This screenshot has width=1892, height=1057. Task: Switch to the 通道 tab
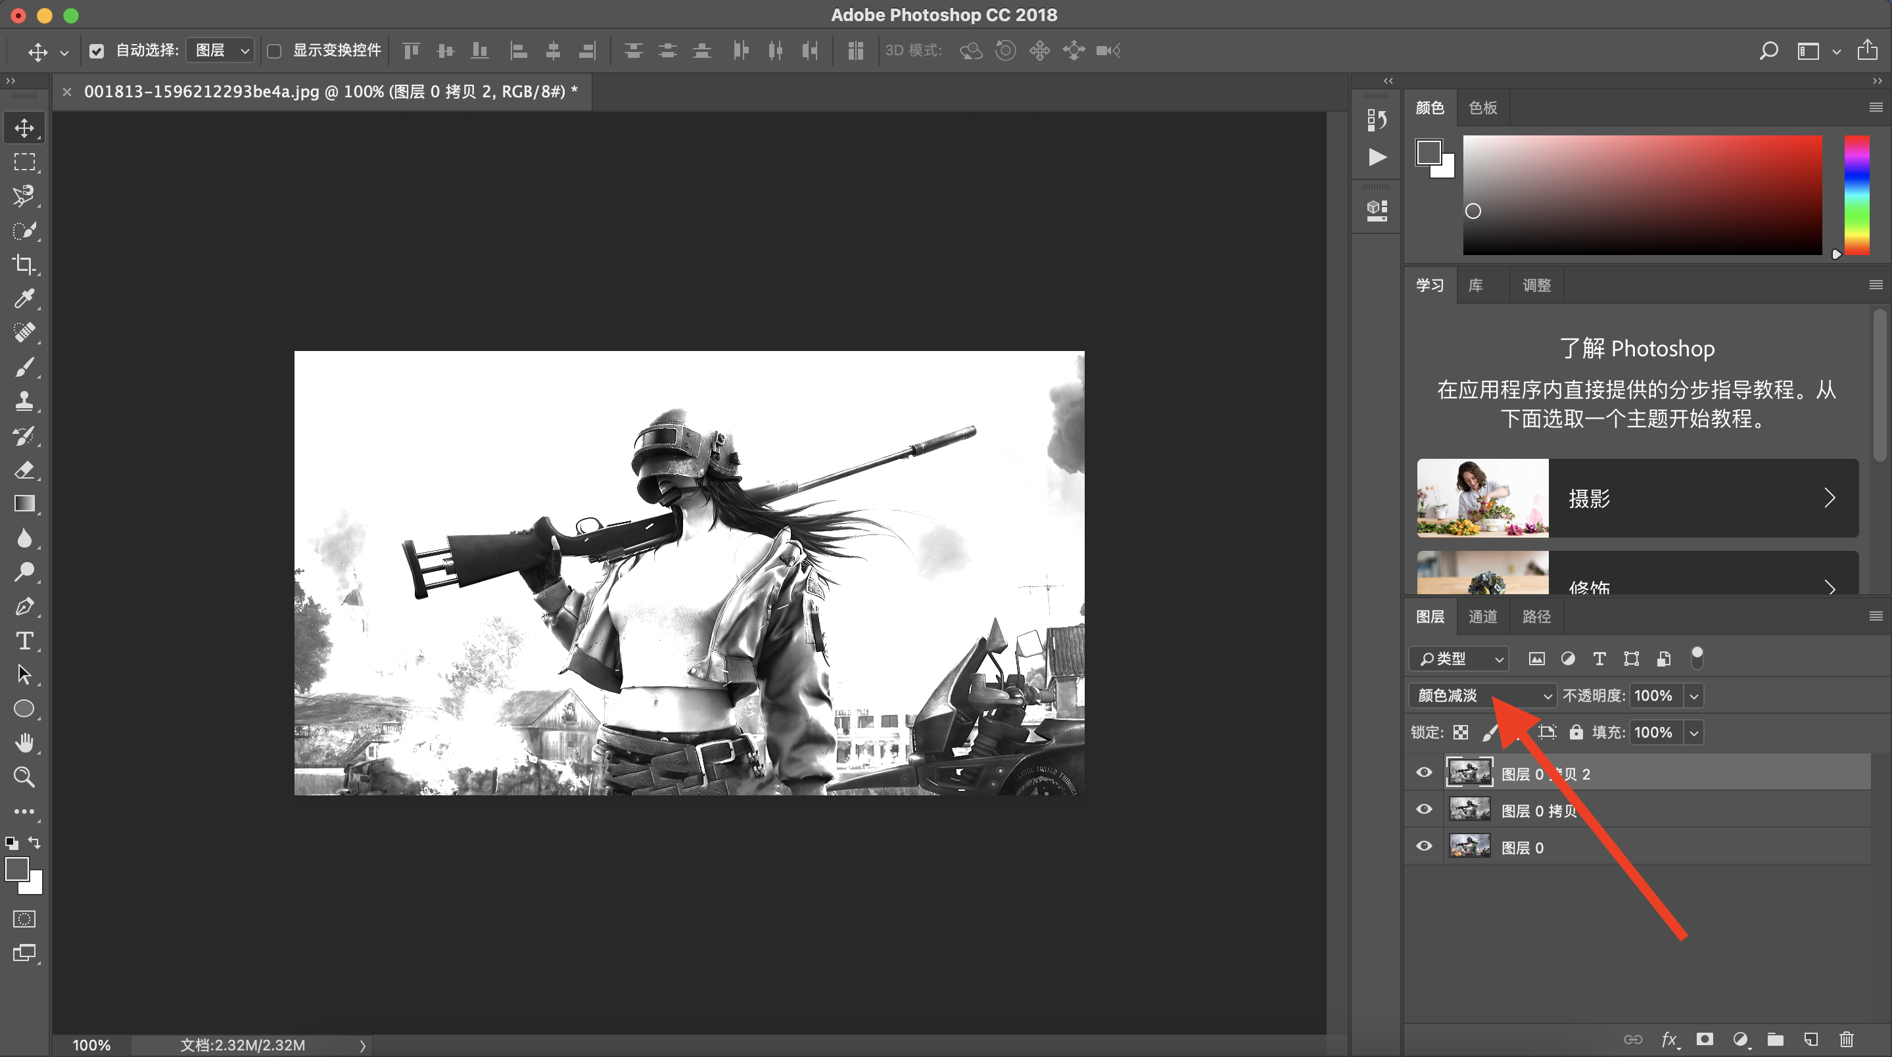[1482, 617]
